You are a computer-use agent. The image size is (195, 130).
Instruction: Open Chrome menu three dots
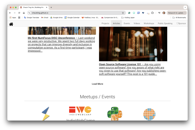tap(185, 13)
